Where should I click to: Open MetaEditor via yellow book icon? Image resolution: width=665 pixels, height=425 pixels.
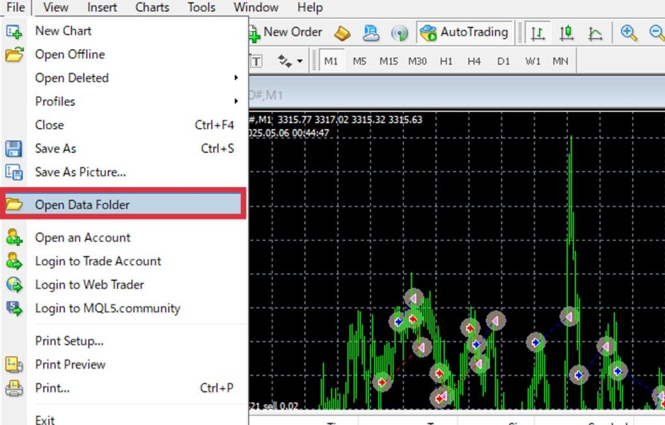click(342, 33)
